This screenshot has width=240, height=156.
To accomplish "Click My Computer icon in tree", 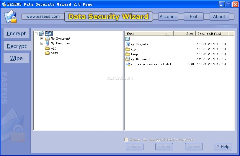I will [47, 43].
